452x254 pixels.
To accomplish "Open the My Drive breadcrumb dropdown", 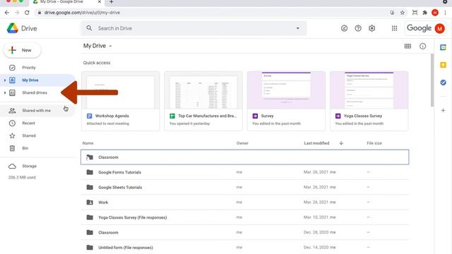I will [x=97, y=46].
